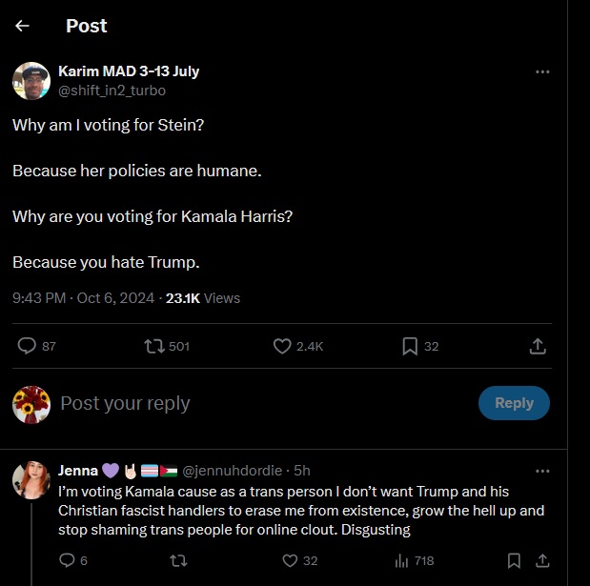Open Jenna's profile avatar
The image size is (590, 586).
coord(31,480)
